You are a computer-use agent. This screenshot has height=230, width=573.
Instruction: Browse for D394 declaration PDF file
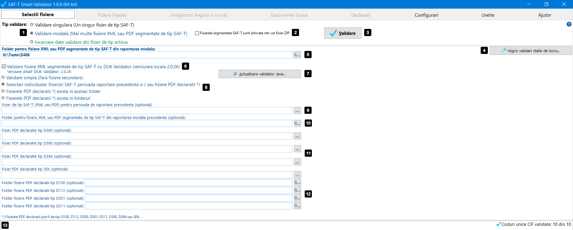(x=297, y=162)
